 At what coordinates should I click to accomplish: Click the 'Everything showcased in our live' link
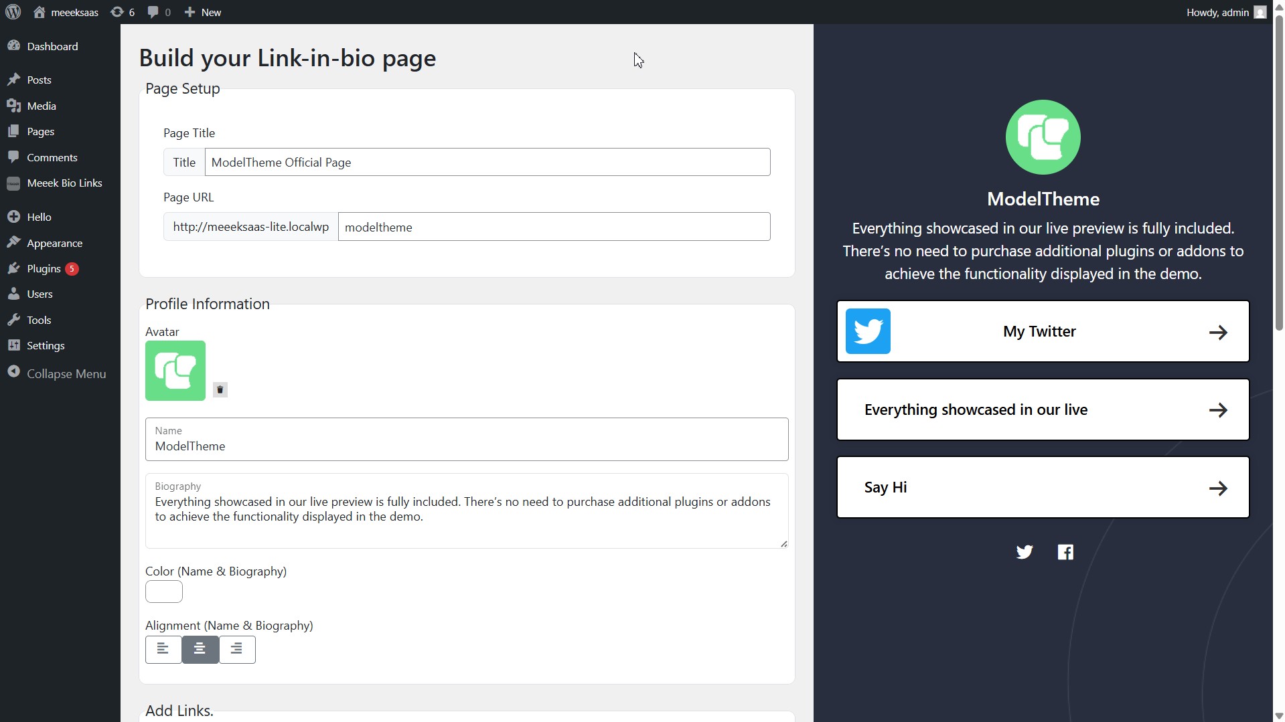[1043, 410]
